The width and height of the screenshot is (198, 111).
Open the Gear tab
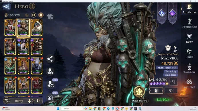189,39
